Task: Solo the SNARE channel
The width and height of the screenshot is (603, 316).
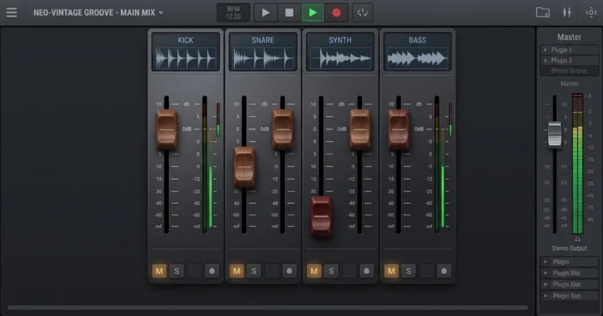Action: tap(254, 271)
